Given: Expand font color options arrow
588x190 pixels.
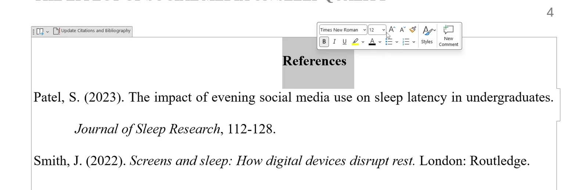Looking at the screenshot, I should (380, 42).
